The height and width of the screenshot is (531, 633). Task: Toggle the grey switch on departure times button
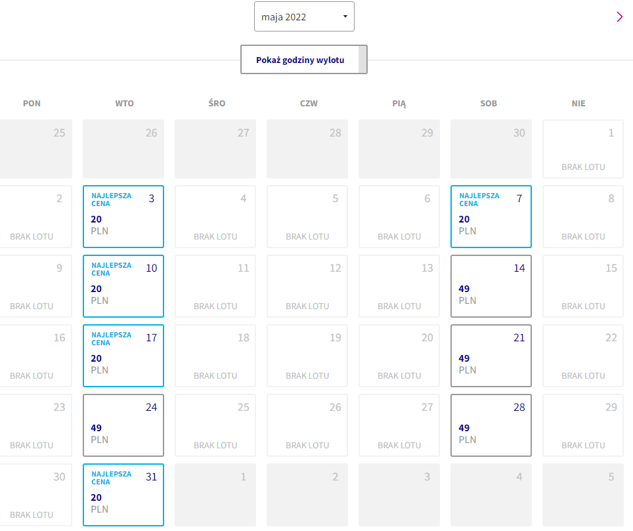pyautogui.click(x=362, y=60)
